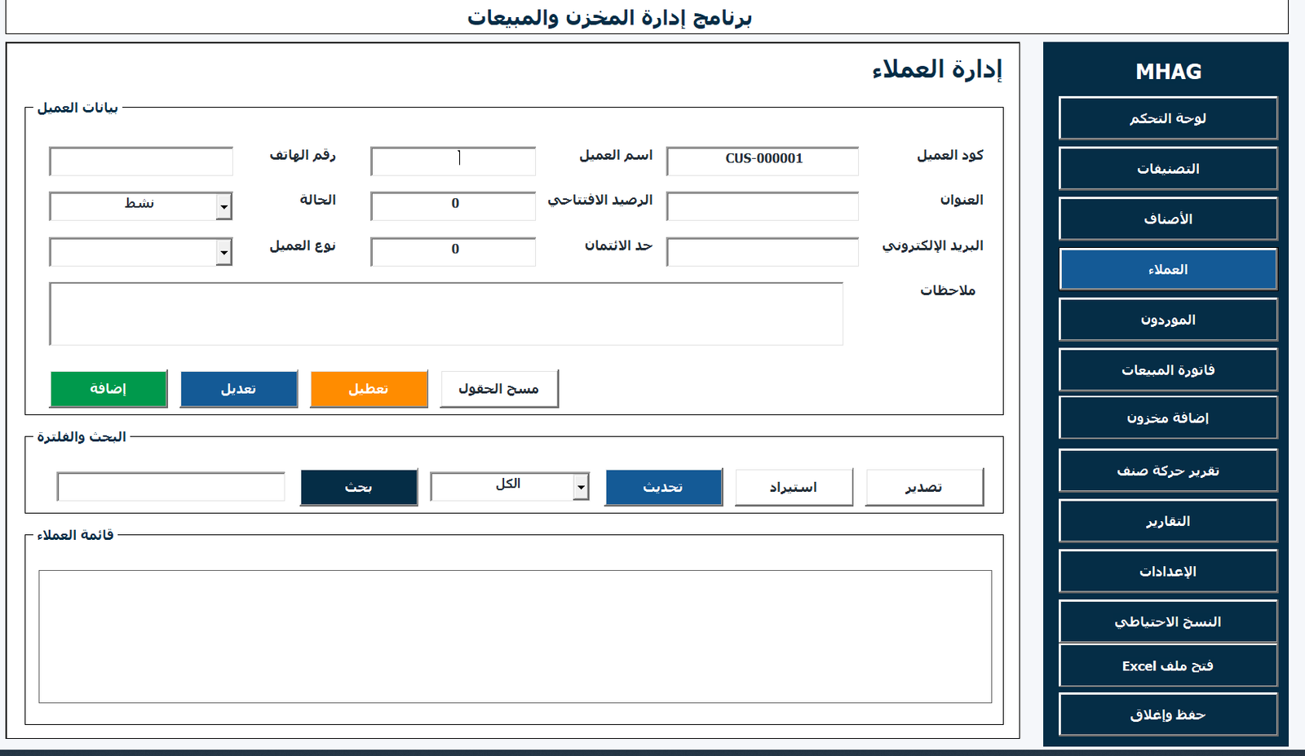This screenshot has height=756, width=1305.
Task: Select العملاء in the sidebar
Action: [1168, 269]
